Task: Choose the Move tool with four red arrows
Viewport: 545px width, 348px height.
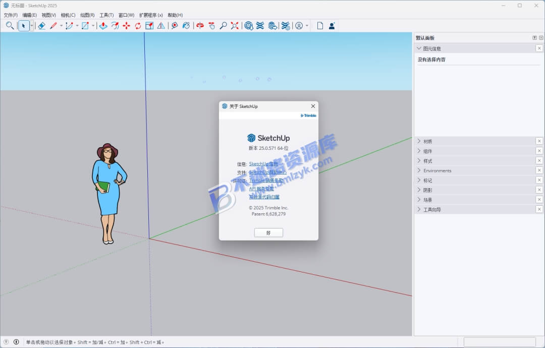Action: [x=127, y=26]
